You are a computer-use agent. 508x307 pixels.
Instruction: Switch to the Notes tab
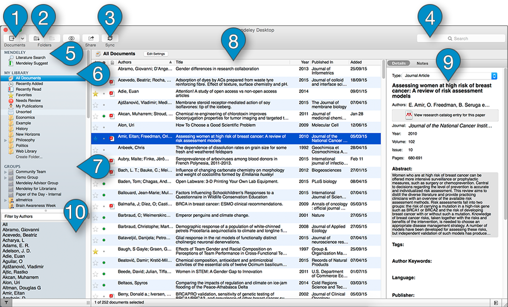423,63
